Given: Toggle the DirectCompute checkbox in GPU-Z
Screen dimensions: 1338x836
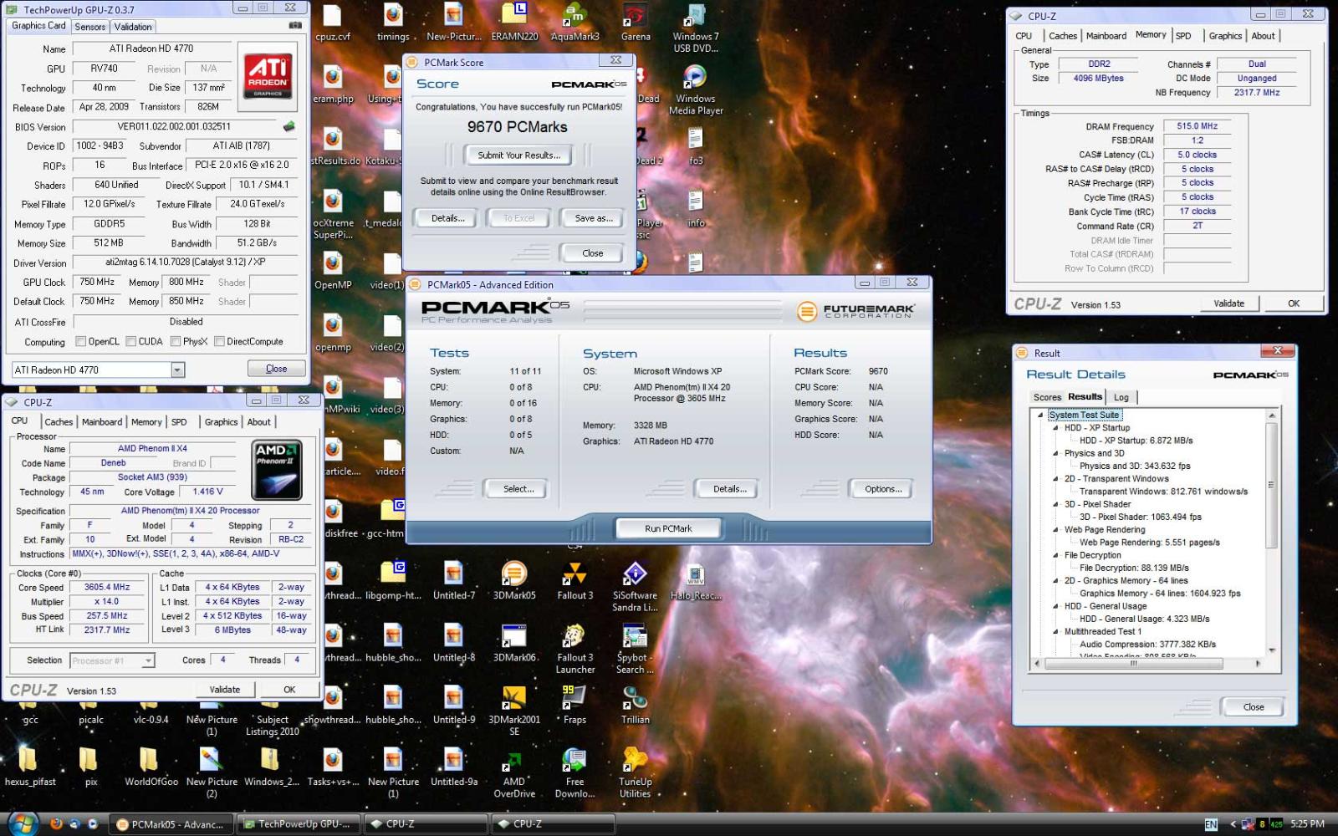Looking at the screenshot, I should tap(219, 341).
